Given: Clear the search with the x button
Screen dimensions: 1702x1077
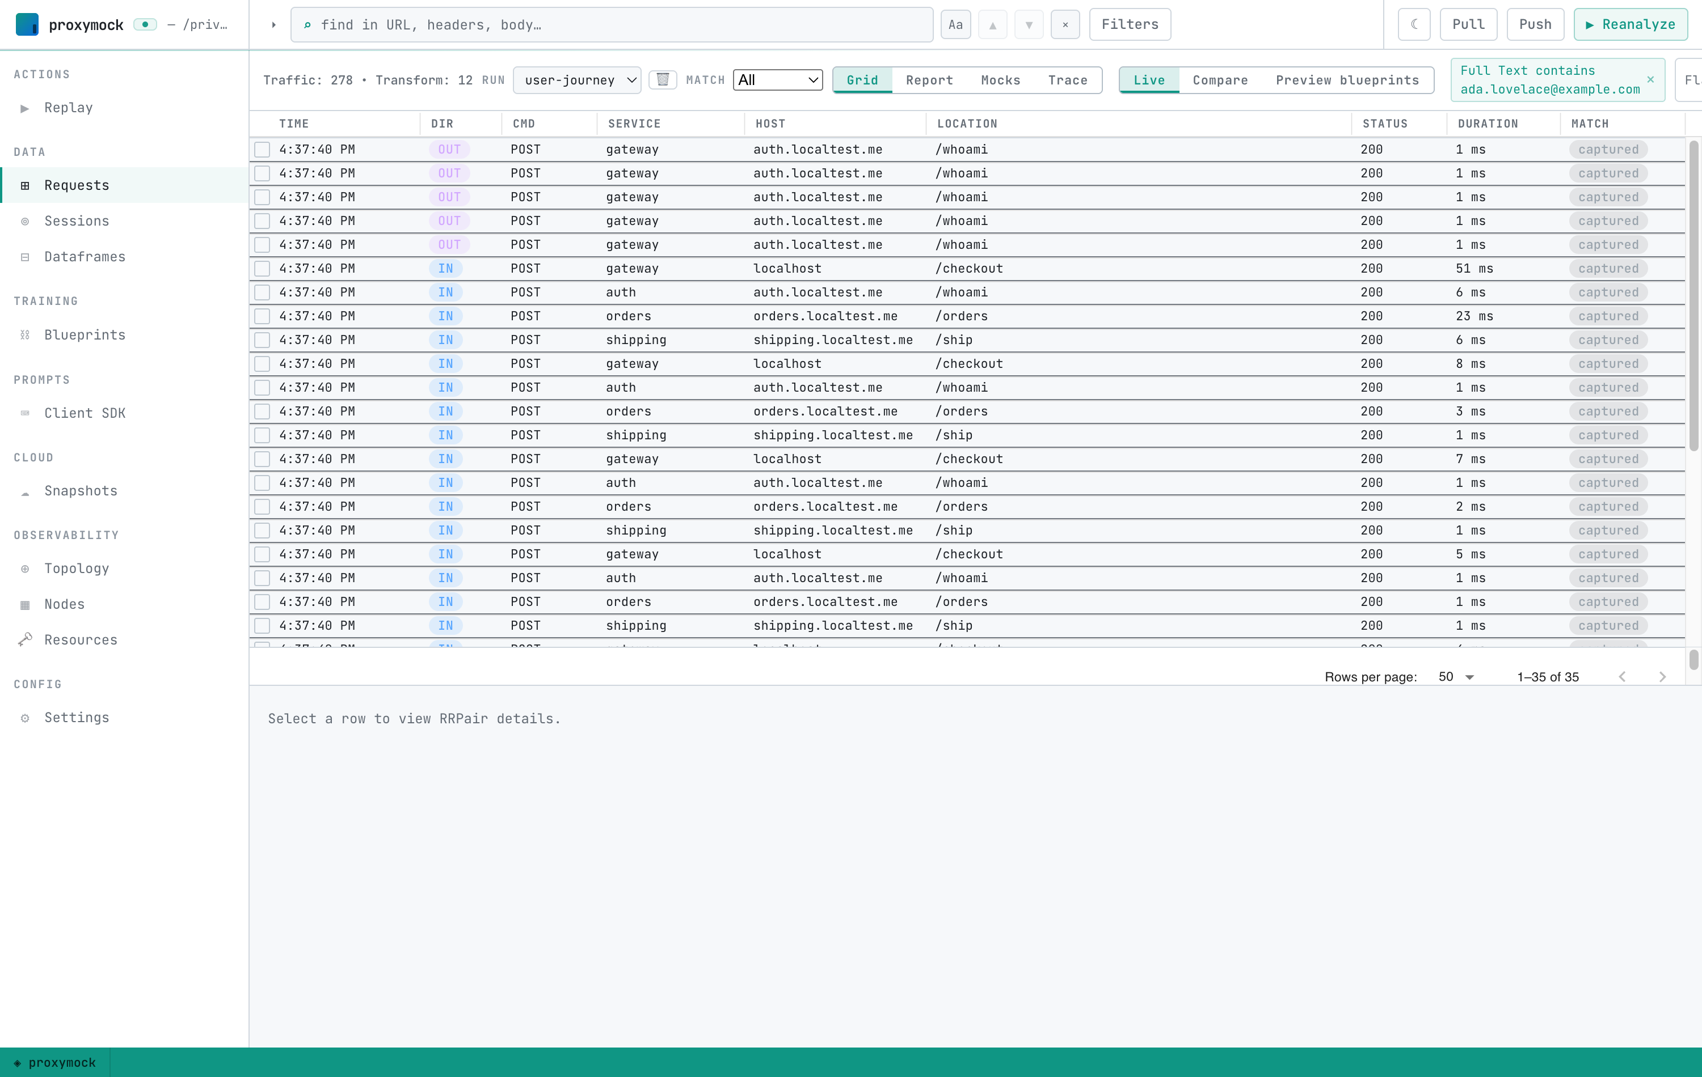Looking at the screenshot, I should [1065, 25].
